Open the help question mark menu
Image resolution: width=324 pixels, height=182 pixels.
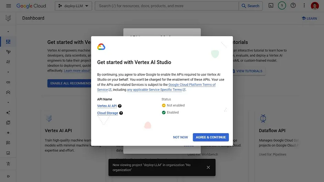(293, 5)
